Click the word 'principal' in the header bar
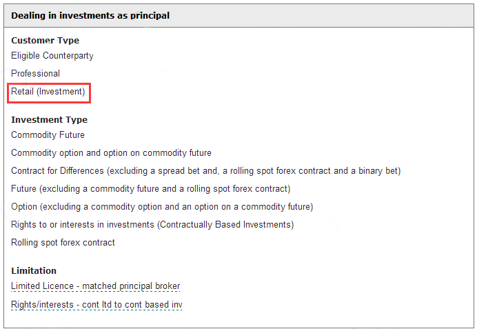Viewport: 477px width, 329px height. [x=150, y=16]
